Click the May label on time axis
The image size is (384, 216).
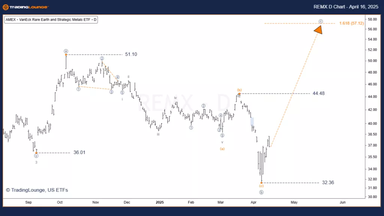tap(294, 202)
